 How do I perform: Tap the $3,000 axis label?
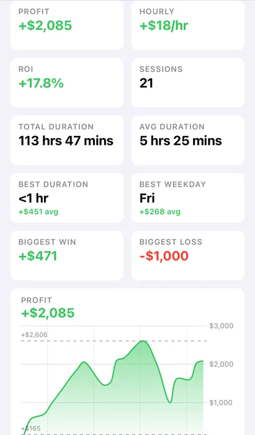tap(221, 326)
